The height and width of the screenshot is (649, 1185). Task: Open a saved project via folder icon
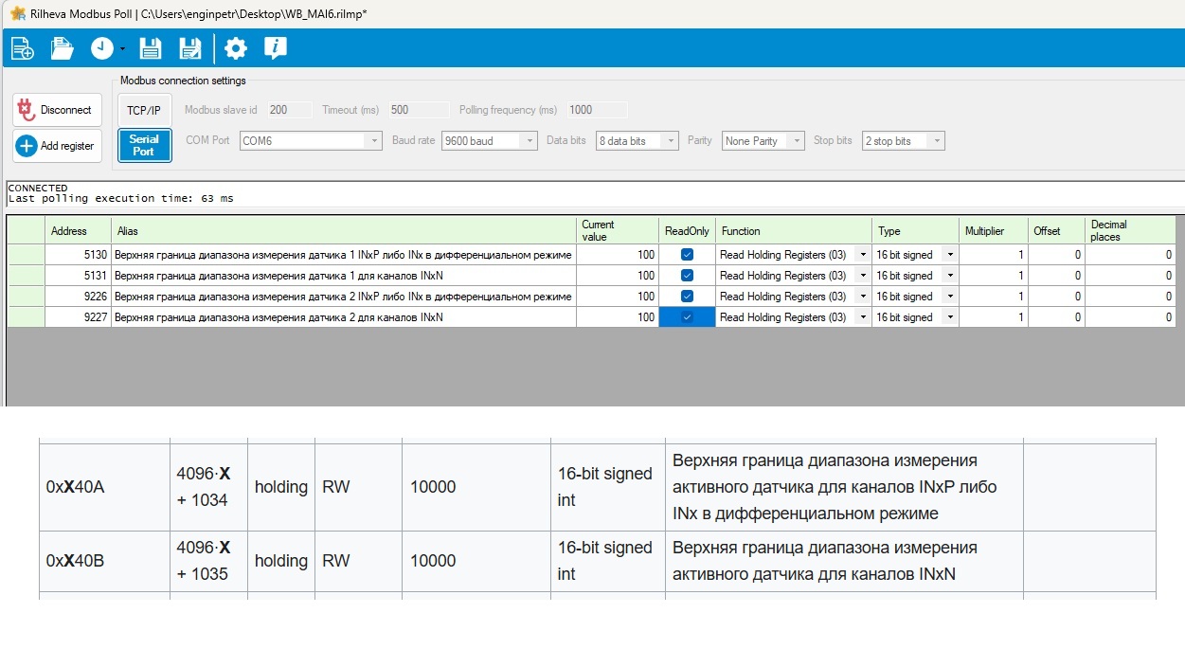(x=63, y=48)
